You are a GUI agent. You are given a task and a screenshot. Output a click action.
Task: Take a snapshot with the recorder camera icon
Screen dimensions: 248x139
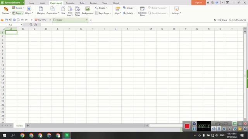194,124
